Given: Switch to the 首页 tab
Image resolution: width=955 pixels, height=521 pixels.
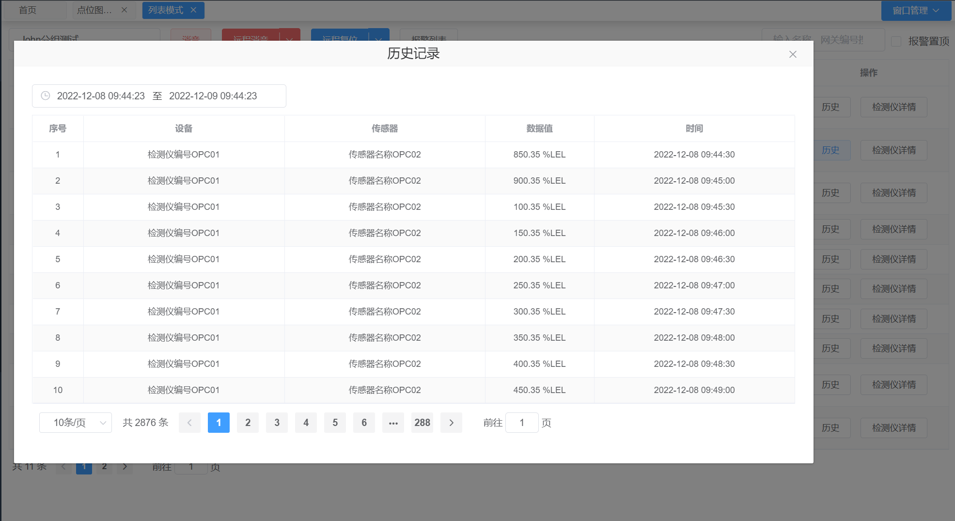Looking at the screenshot, I should [x=28, y=10].
